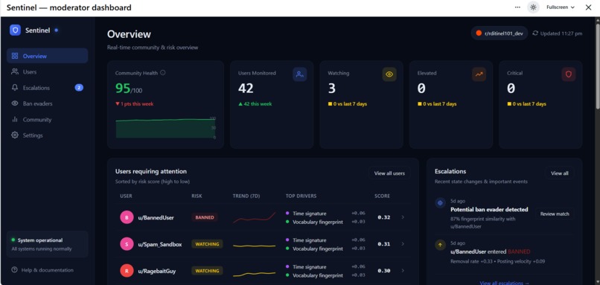Click the SCORE column header

pos(383,196)
